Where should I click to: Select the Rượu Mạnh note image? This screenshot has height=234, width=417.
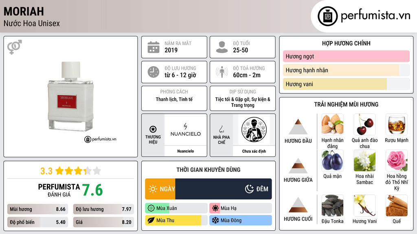[397, 124]
